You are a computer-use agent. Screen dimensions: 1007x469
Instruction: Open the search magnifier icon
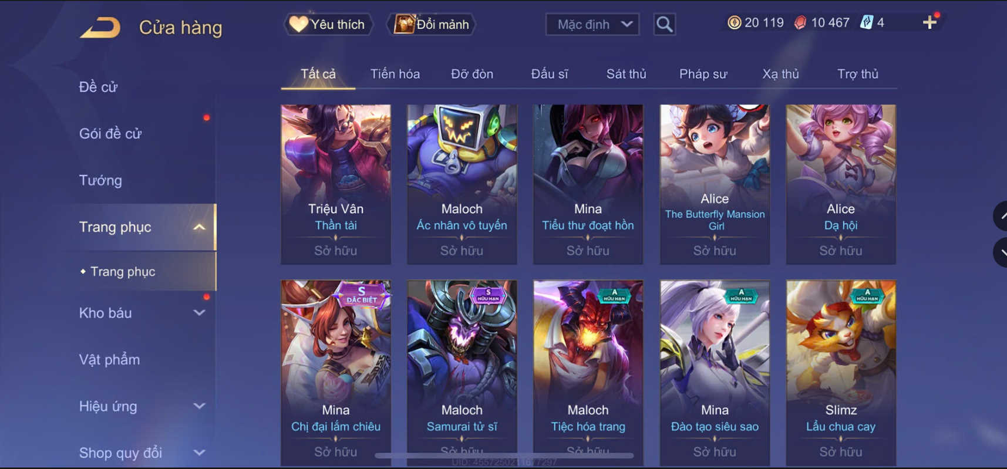point(664,25)
